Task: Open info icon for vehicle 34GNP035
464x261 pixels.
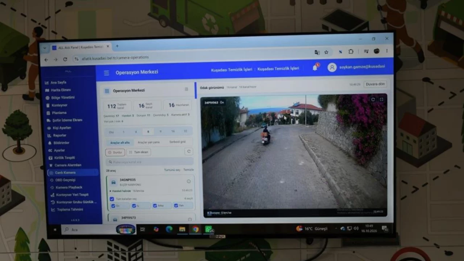Action: pos(188,181)
